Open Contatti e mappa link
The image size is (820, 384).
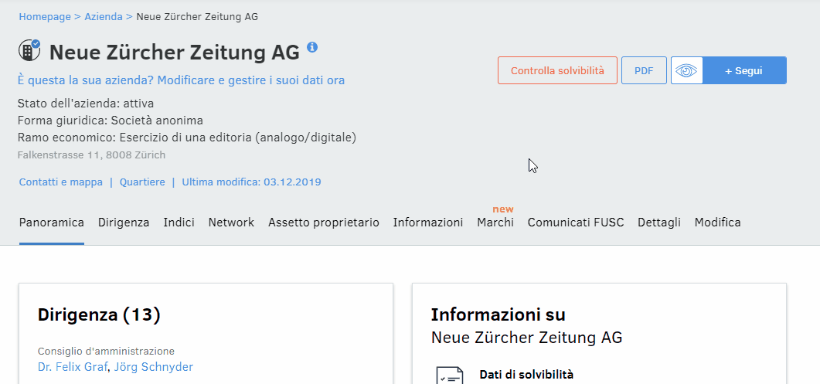click(60, 182)
